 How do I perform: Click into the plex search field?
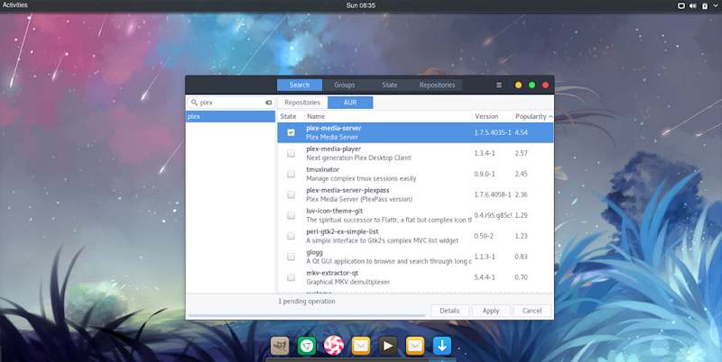click(231, 103)
